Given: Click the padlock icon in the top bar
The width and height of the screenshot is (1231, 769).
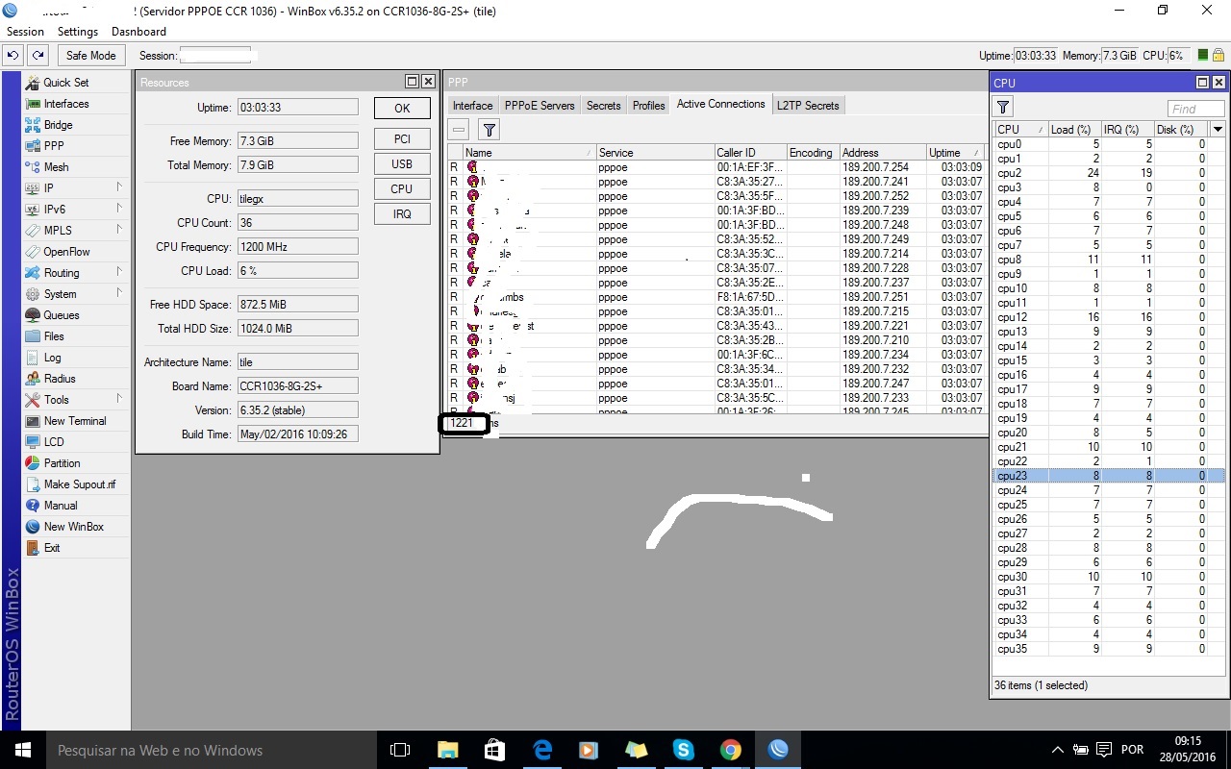Looking at the screenshot, I should 1218,56.
